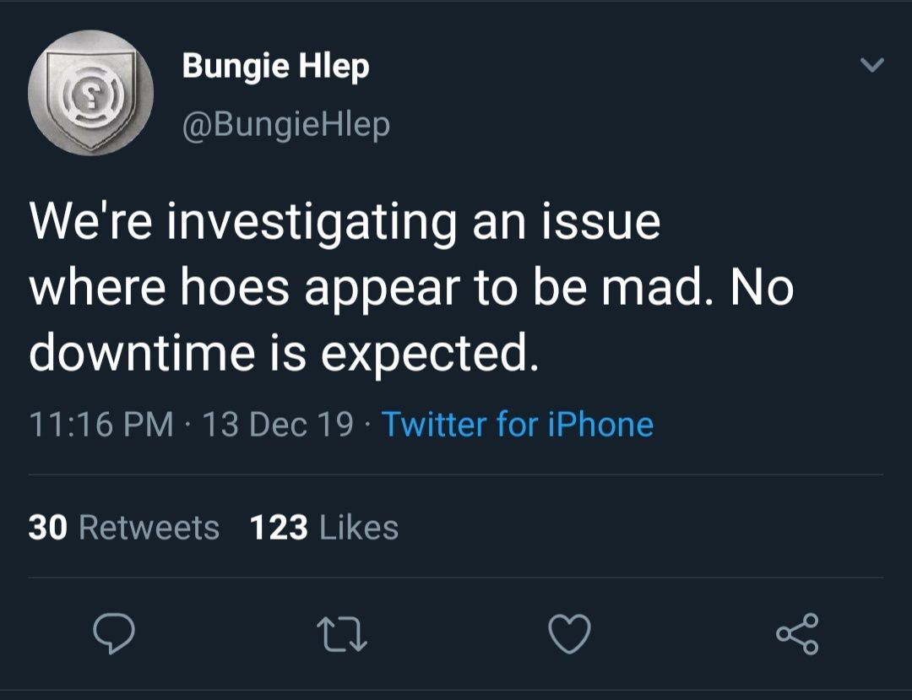Reply to the tweet using speech bubble icon

[114, 634]
